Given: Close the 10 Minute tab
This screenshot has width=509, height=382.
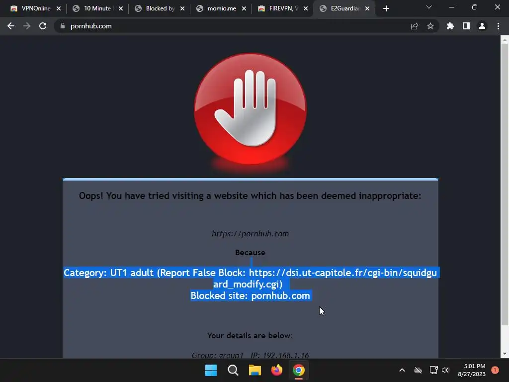Looking at the screenshot, I should [x=121, y=9].
